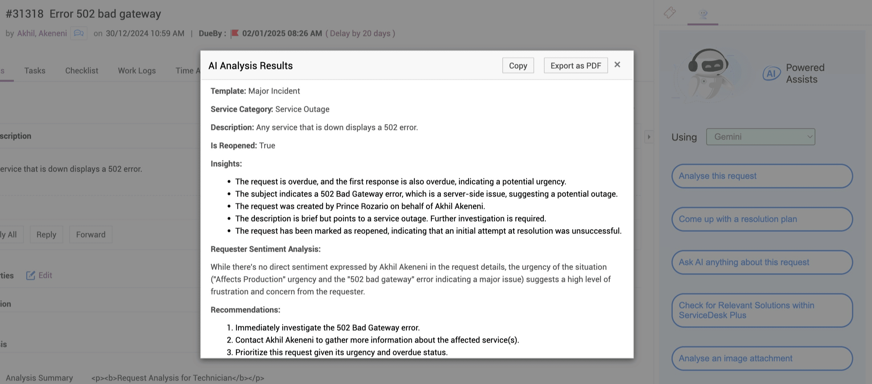
Task: Open conversation chat icon beside requester name
Action: [79, 33]
